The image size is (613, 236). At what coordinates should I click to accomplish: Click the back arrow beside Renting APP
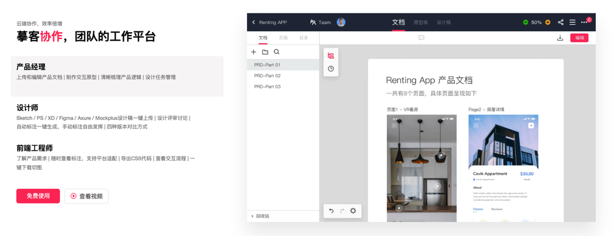coord(254,22)
